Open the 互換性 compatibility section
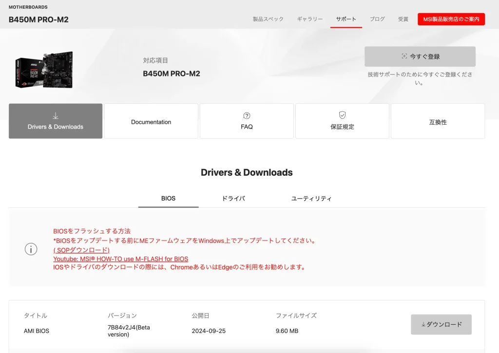The width and height of the screenshot is (499, 353). point(438,121)
